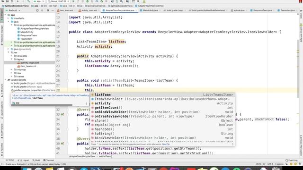Click the Save All disk icon

click(x=8, y=1)
